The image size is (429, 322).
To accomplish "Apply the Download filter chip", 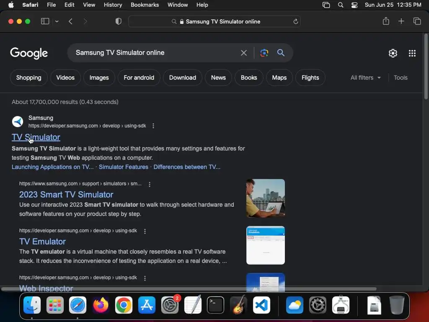I will point(183,78).
